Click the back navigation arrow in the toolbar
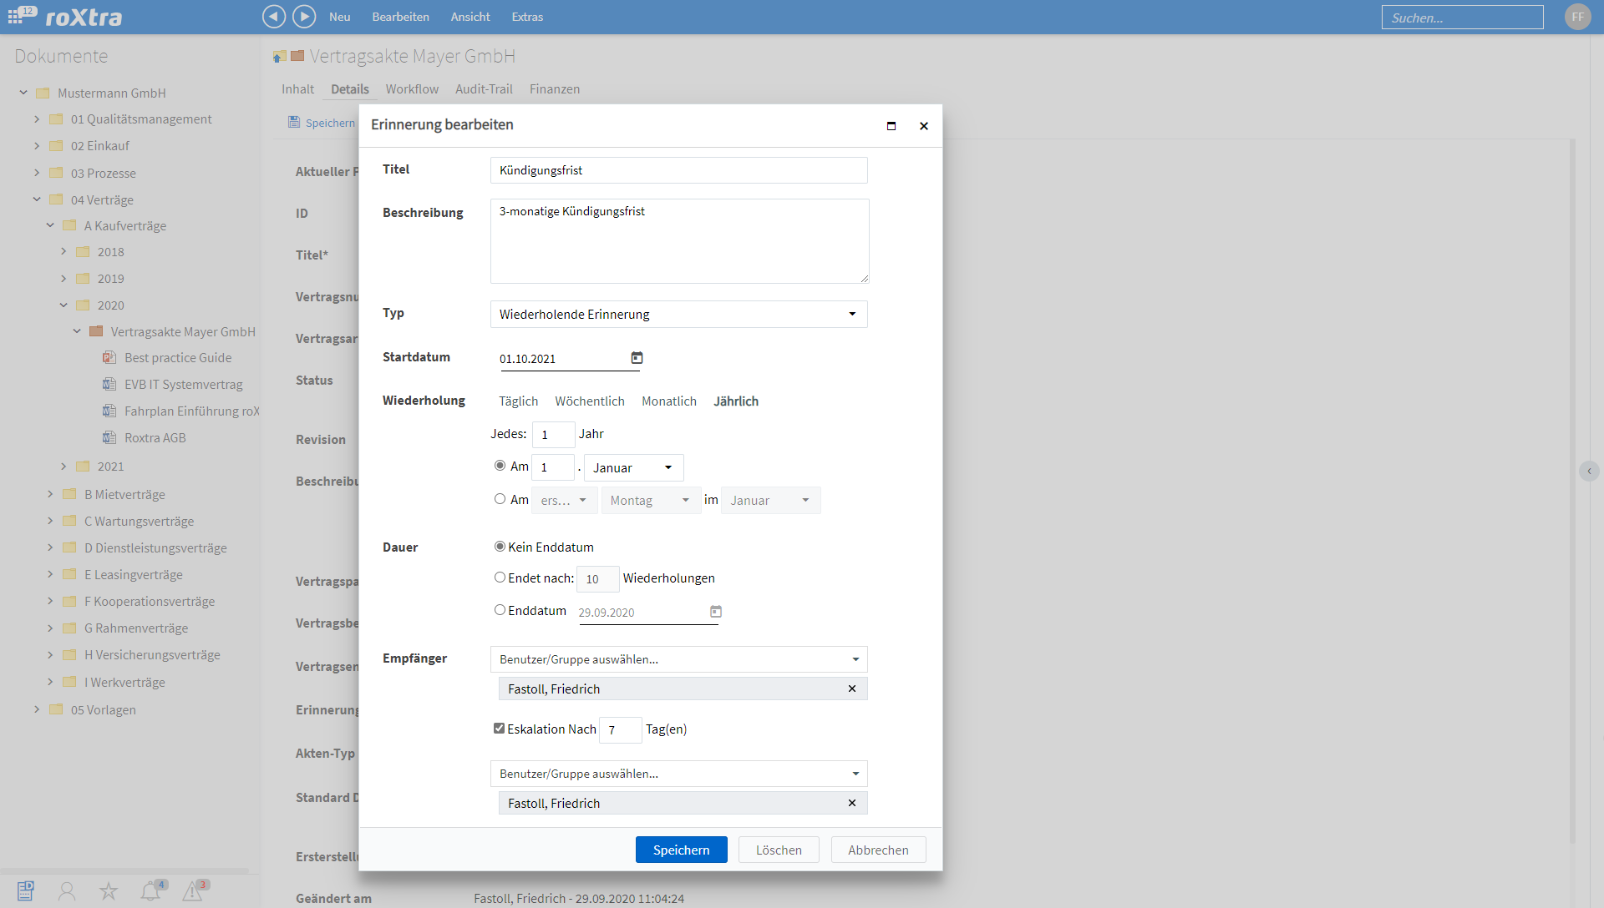 (273, 17)
